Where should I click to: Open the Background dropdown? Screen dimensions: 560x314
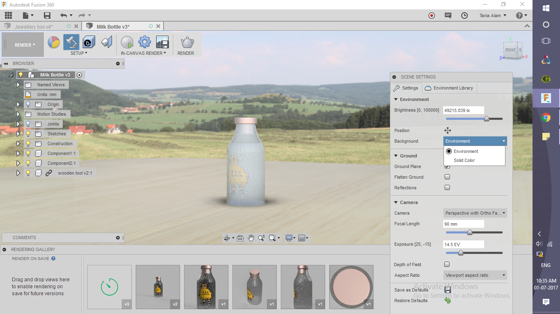click(475, 141)
